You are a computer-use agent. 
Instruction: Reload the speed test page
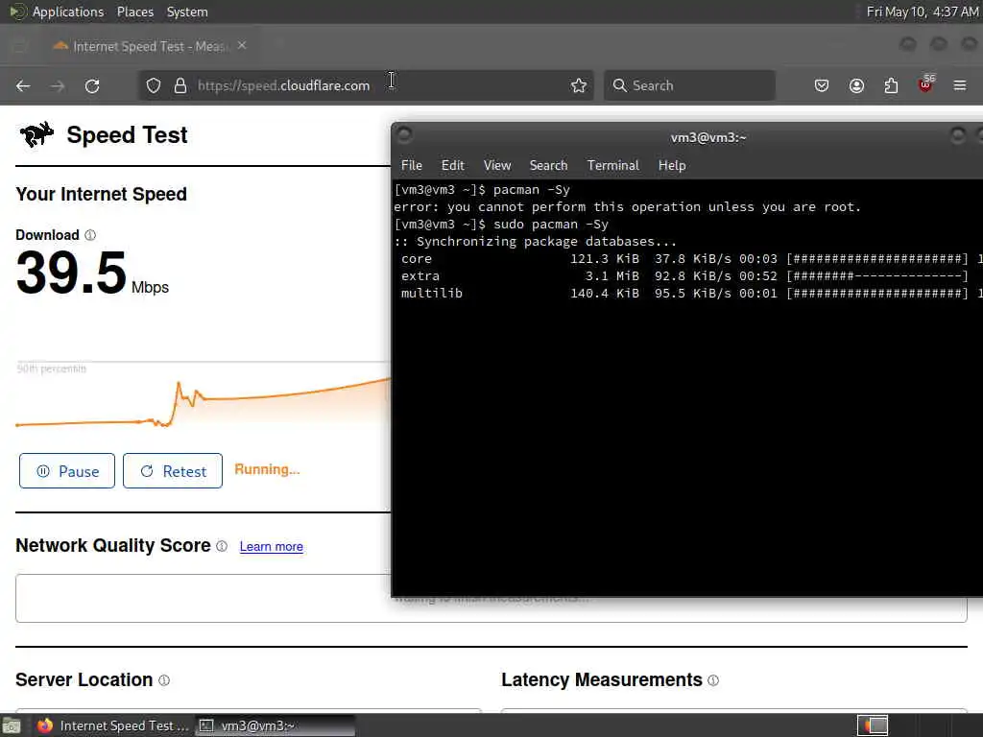click(92, 85)
